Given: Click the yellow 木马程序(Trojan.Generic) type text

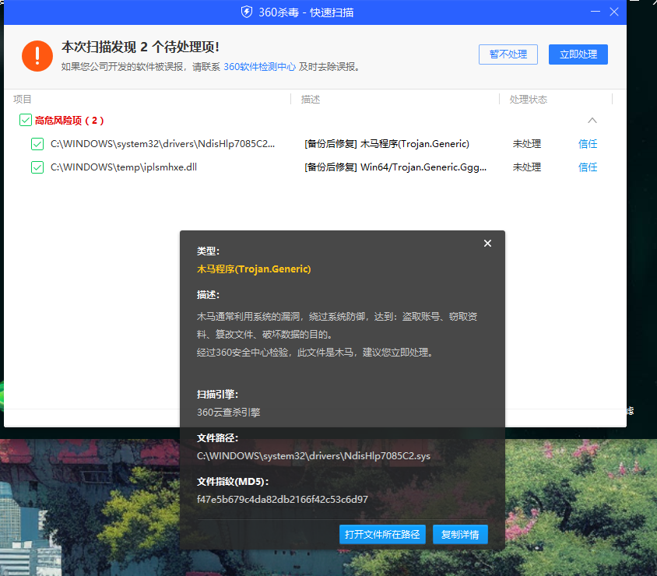Looking at the screenshot, I should pyautogui.click(x=254, y=269).
